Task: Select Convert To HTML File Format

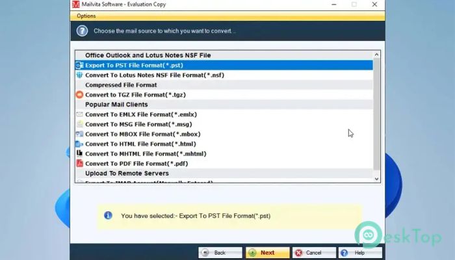Action: [224, 144]
